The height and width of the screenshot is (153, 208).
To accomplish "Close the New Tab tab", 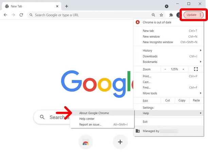I will point(56,6).
